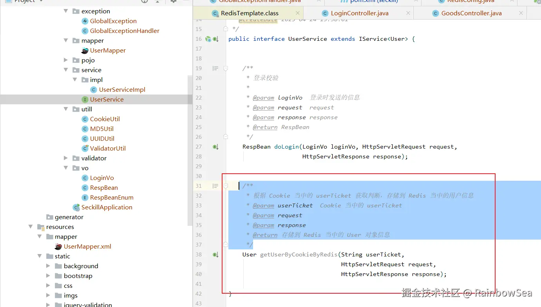Click the getUserByCookieByRedis method name
Screen dimensions: 541x307
pos(299,254)
